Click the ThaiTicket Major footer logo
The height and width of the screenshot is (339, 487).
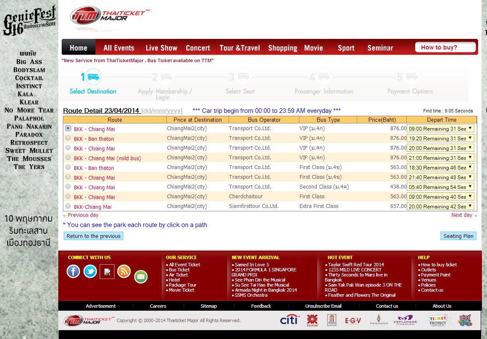89,320
